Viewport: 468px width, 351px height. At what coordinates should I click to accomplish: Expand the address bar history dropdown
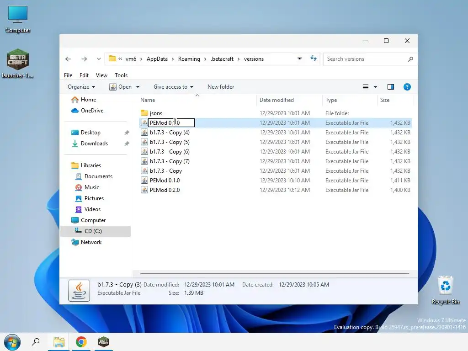299,59
